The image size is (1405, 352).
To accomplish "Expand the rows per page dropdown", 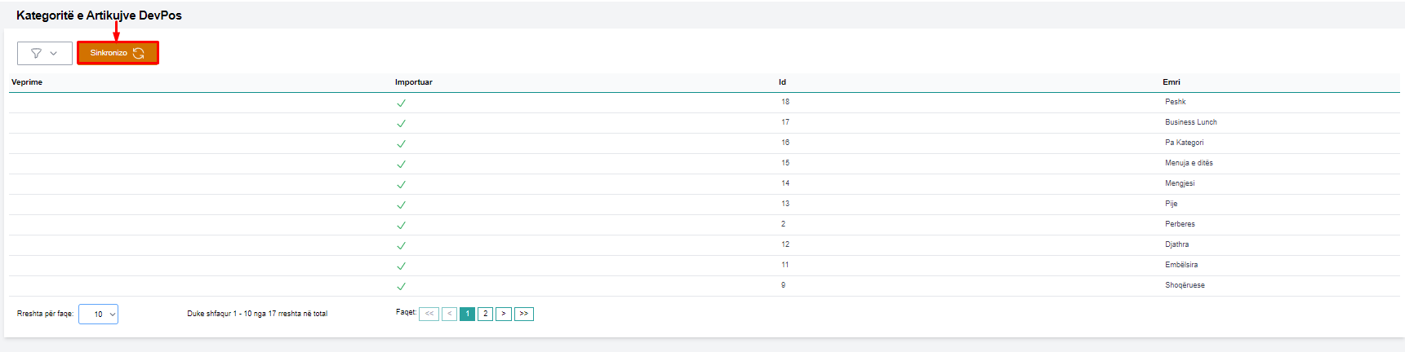I will coord(98,314).
